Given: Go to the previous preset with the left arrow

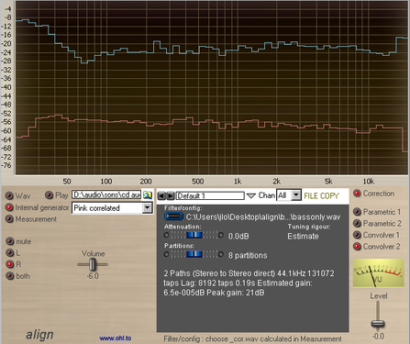Looking at the screenshot, I should coord(161,195).
